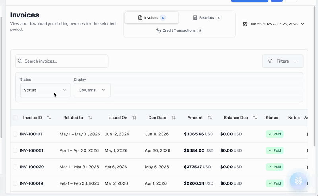The image size is (318, 196).
Task: Click due date May 5, 2026
Action: [157, 167]
